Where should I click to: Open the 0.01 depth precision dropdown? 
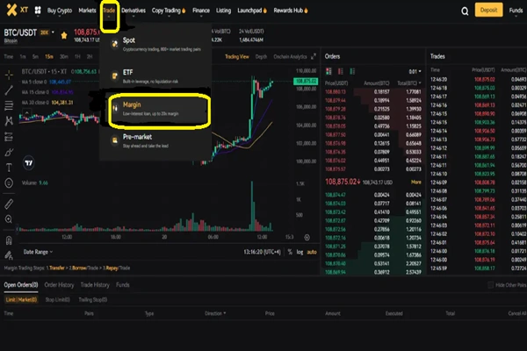point(415,72)
